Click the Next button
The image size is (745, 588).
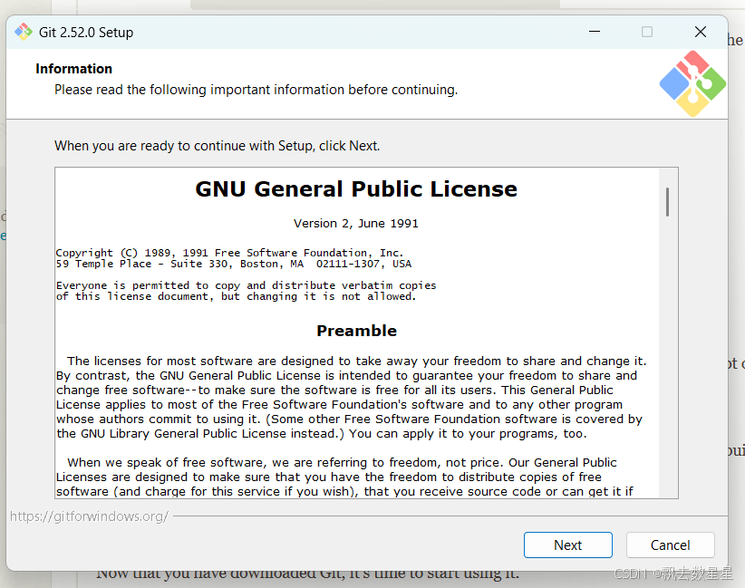coord(567,545)
